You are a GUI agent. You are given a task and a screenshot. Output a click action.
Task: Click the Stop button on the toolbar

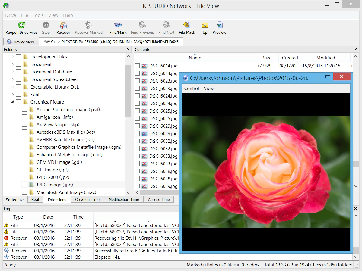coord(46,27)
